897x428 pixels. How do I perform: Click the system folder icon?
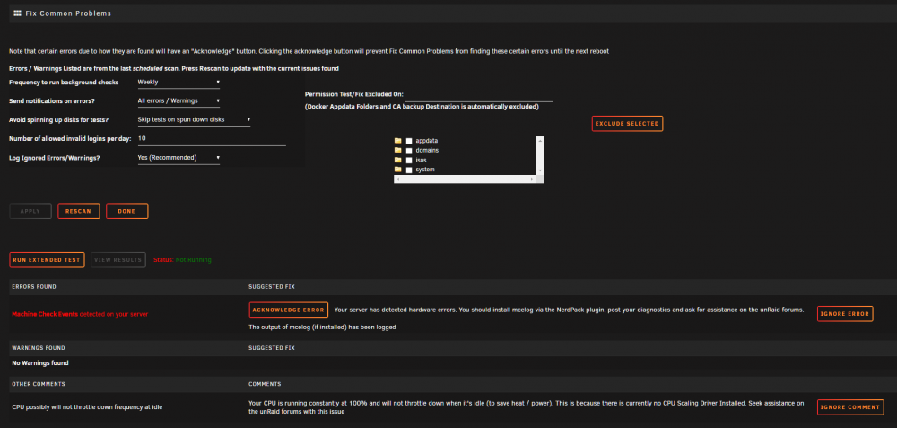click(x=398, y=170)
